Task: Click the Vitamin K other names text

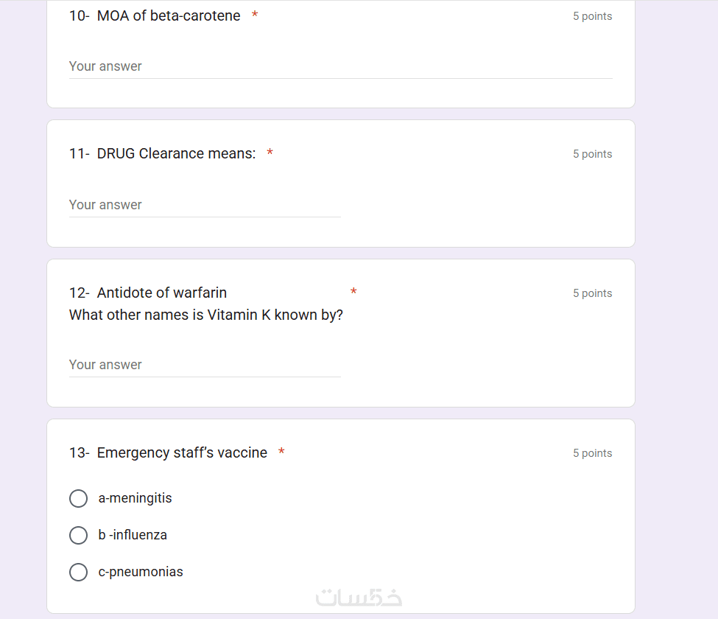Action: click(206, 315)
